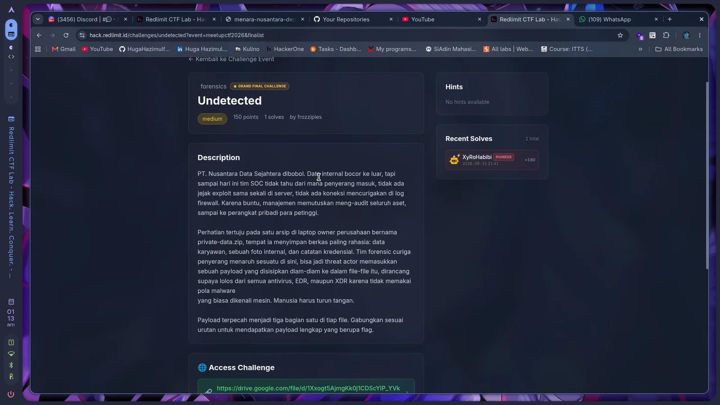
Task: Close the YouTube tab
Action: [479, 19]
